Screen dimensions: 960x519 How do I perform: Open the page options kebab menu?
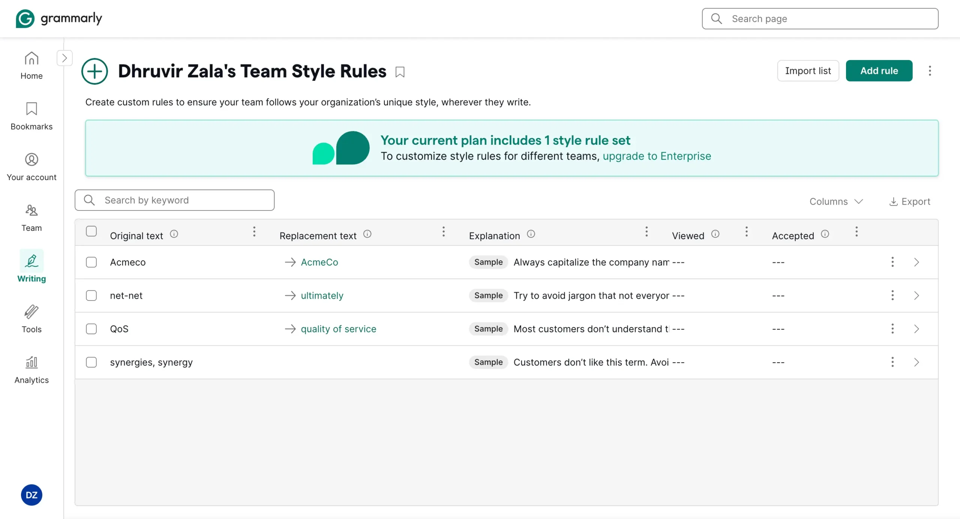pos(930,71)
